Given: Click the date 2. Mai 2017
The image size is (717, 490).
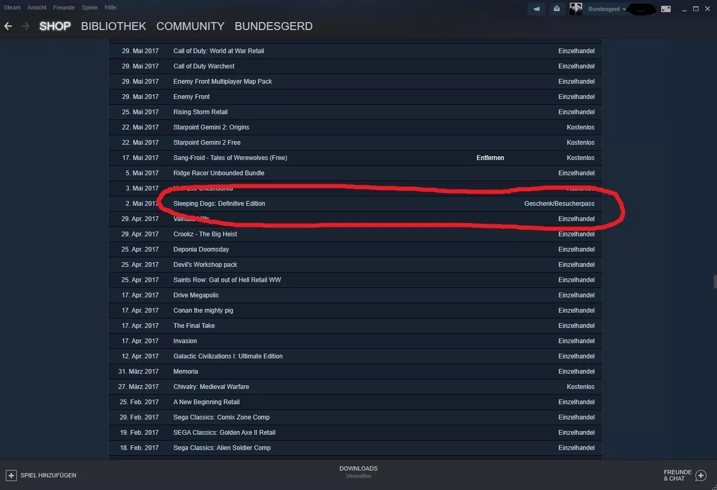Looking at the screenshot, I should tap(142, 204).
